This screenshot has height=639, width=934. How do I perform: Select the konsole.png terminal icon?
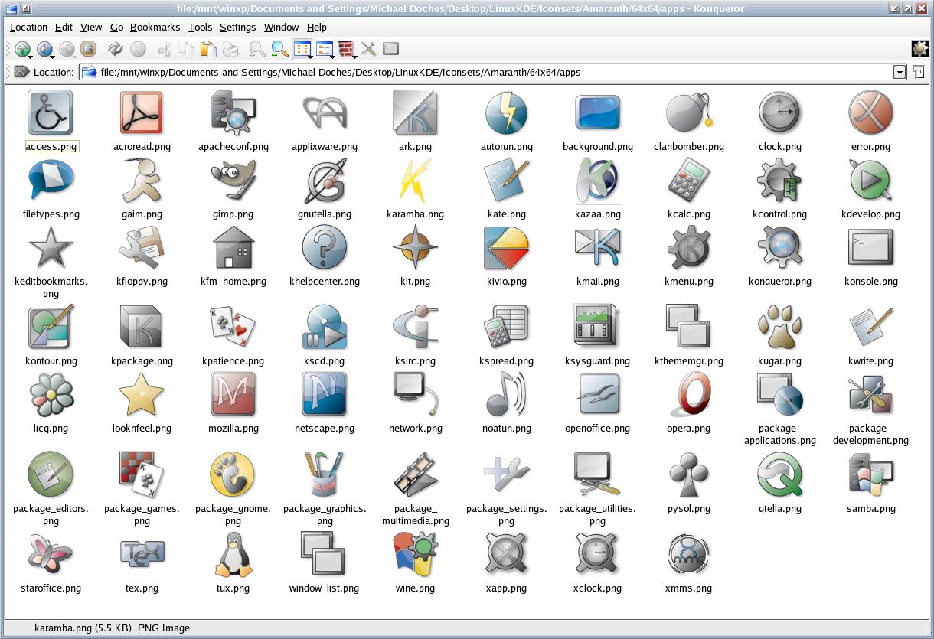[871, 248]
